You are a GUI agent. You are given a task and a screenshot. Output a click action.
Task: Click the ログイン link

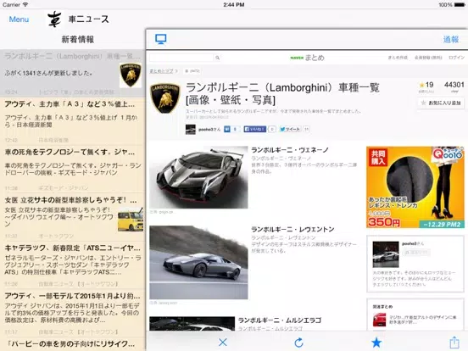[x=457, y=58]
